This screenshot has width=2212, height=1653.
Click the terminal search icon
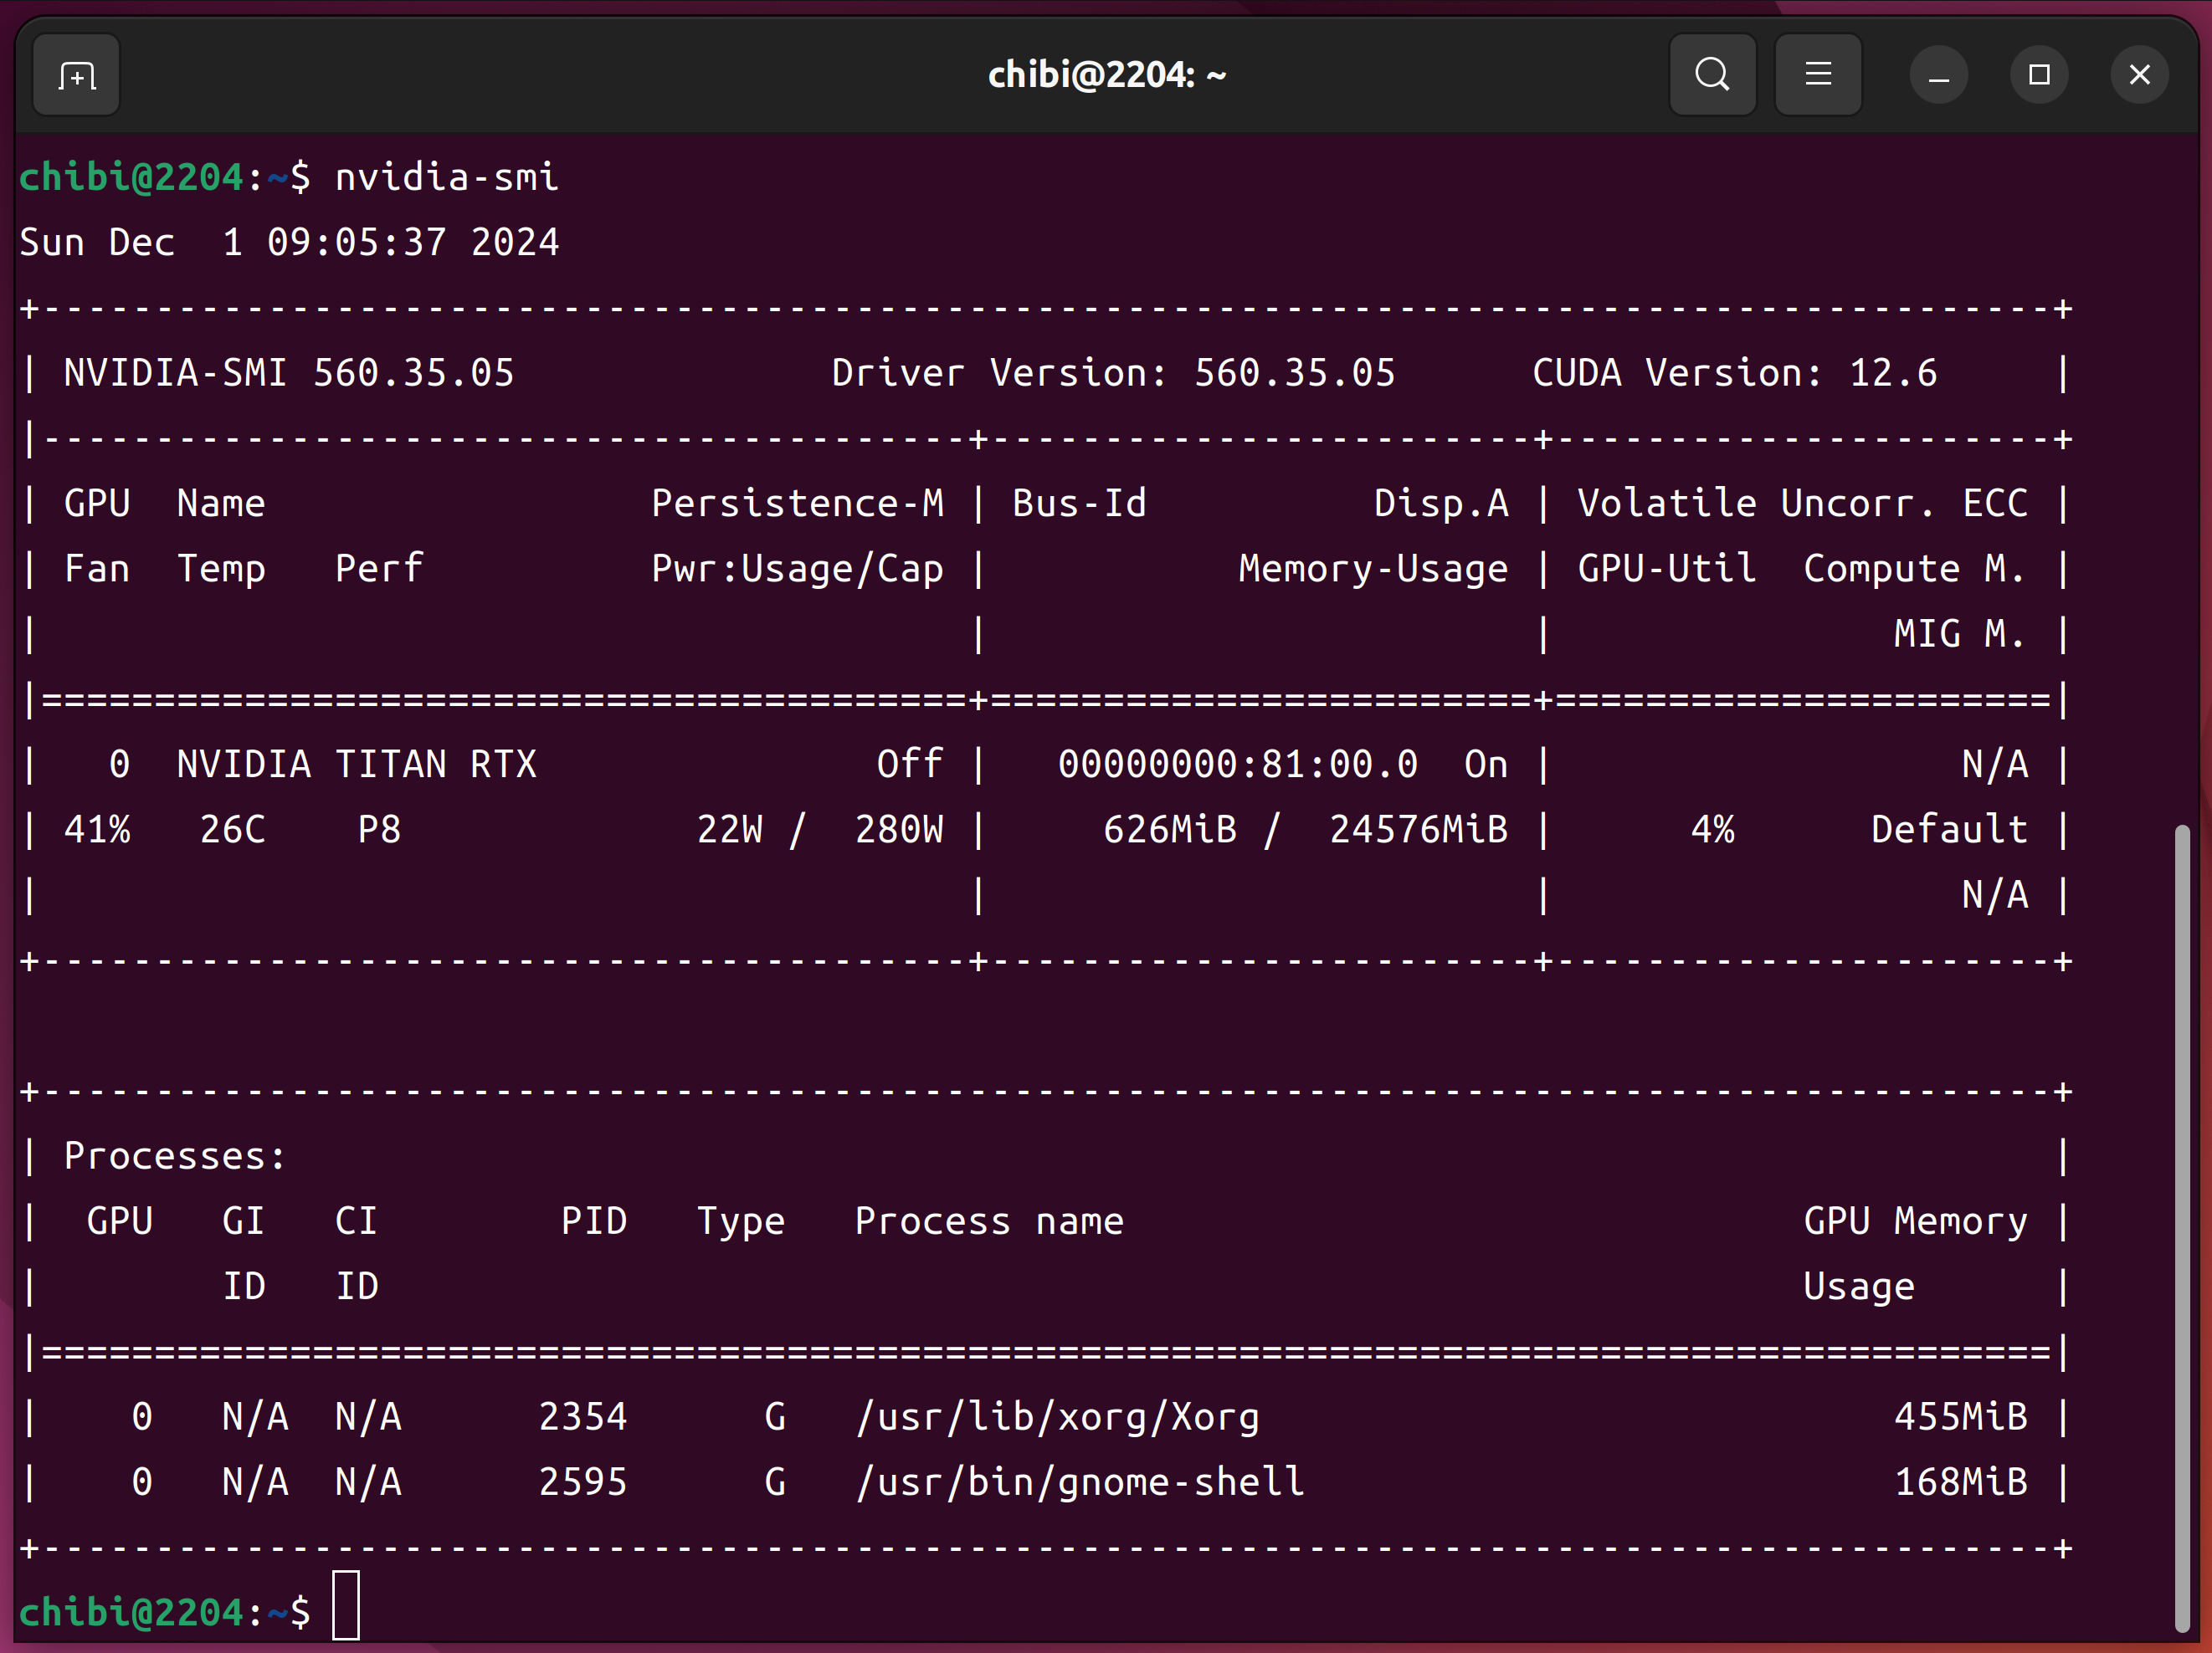1712,75
